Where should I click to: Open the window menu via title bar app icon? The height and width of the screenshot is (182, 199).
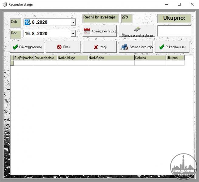[5, 5]
